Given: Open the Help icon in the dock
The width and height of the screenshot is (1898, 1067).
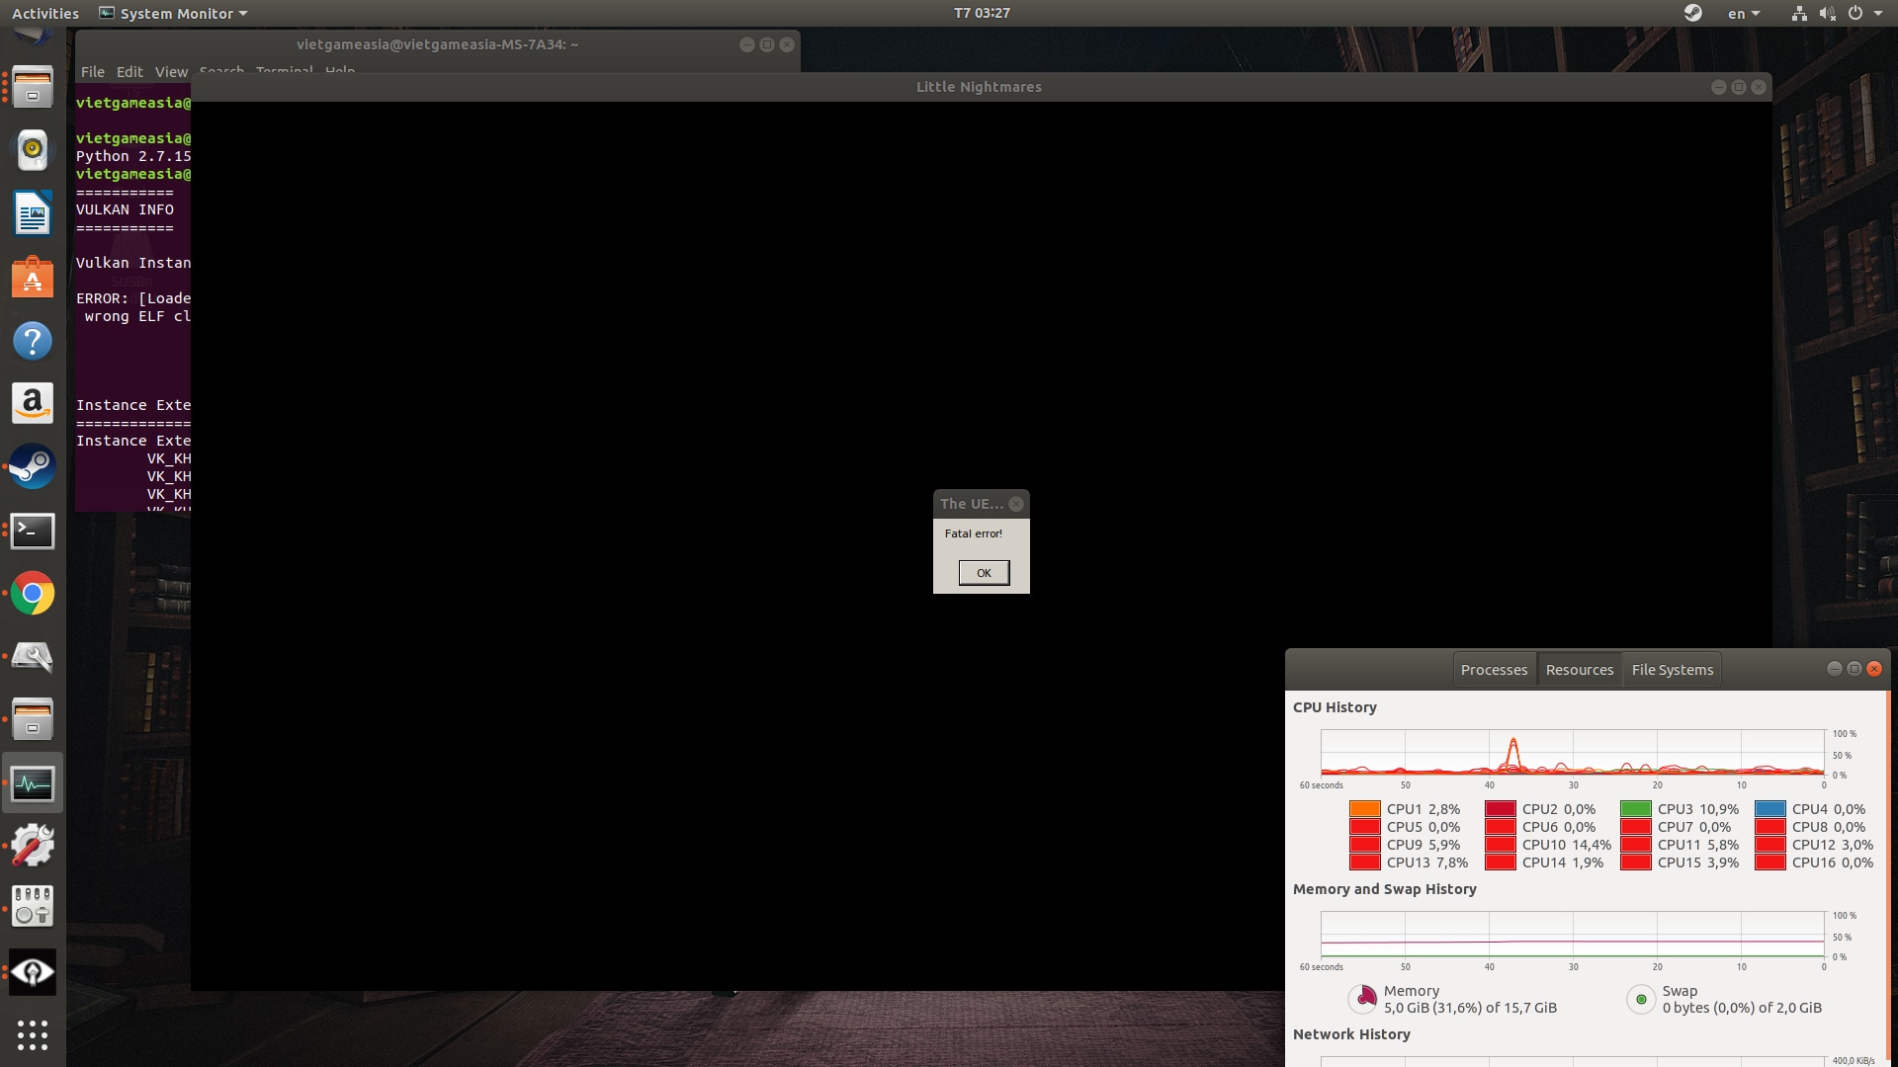Looking at the screenshot, I should pos(33,341).
